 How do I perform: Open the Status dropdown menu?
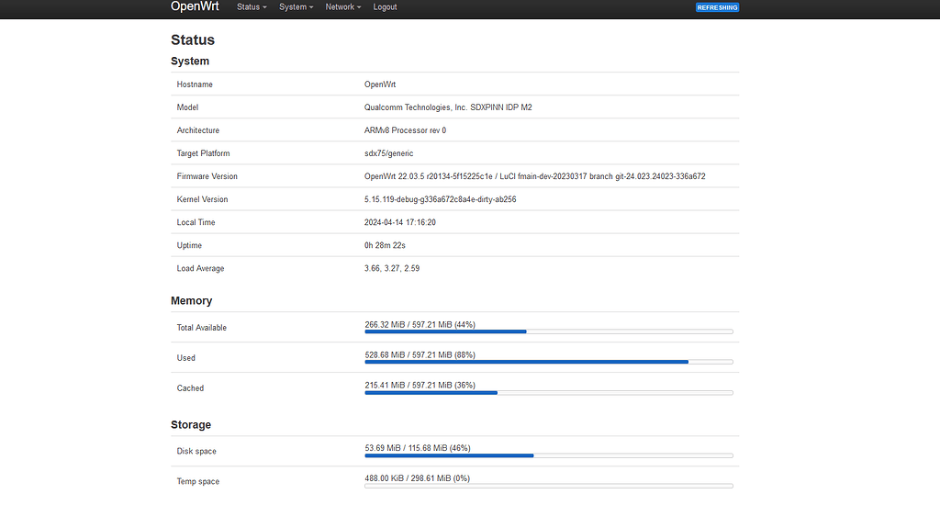[x=252, y=7]
